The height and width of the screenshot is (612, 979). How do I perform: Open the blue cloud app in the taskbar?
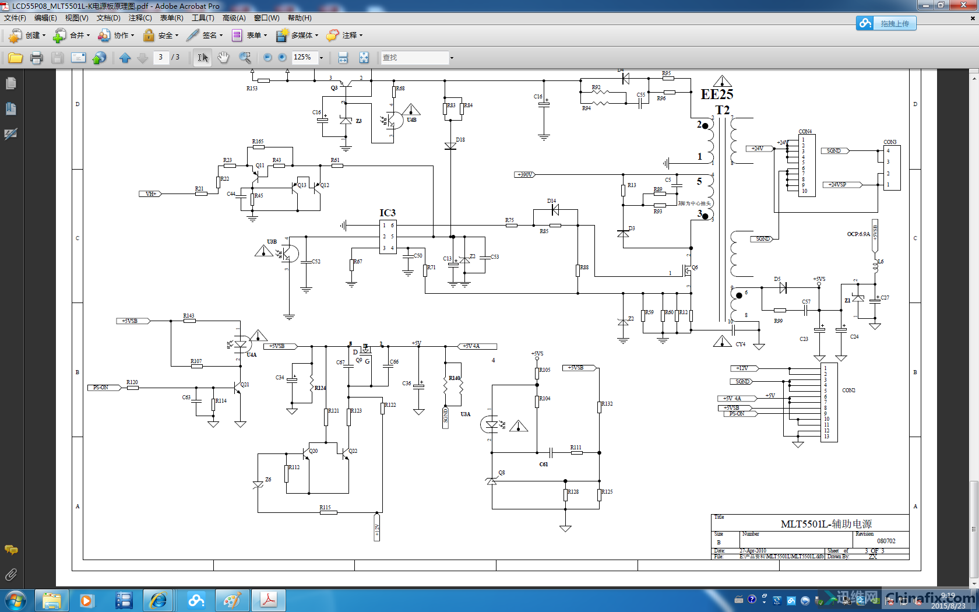pos(196,600)
